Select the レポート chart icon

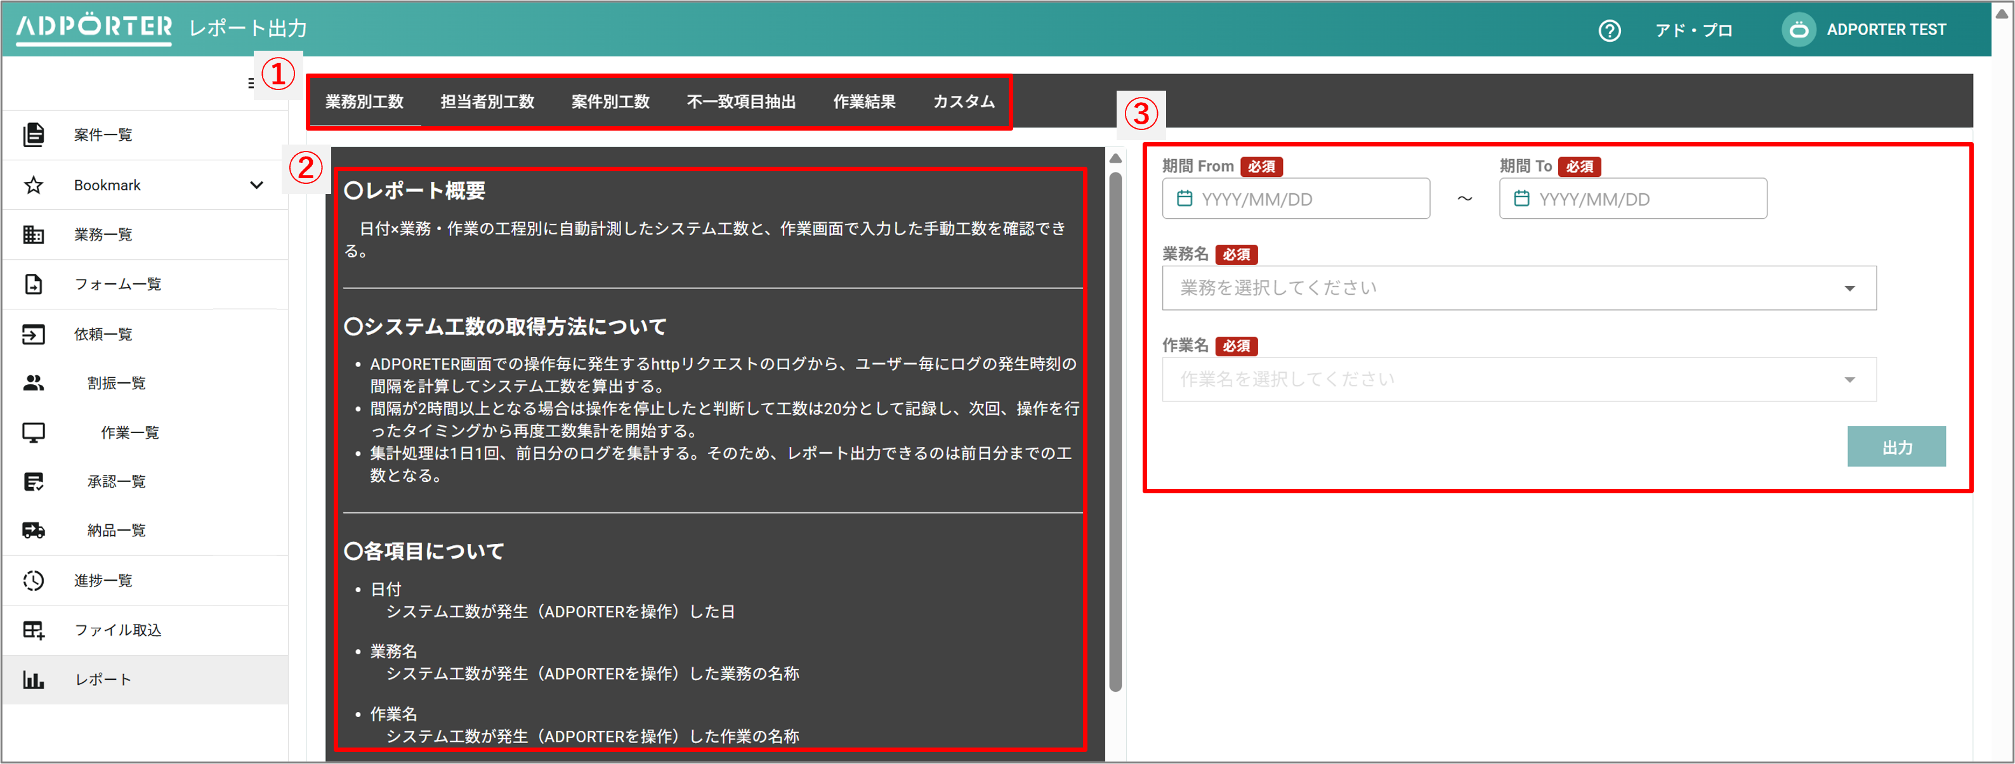click(x=33, y=679)
